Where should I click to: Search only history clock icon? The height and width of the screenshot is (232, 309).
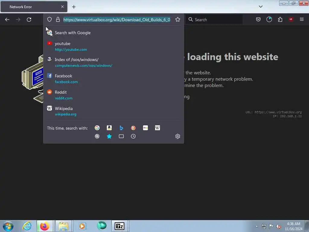coord(133,136)
